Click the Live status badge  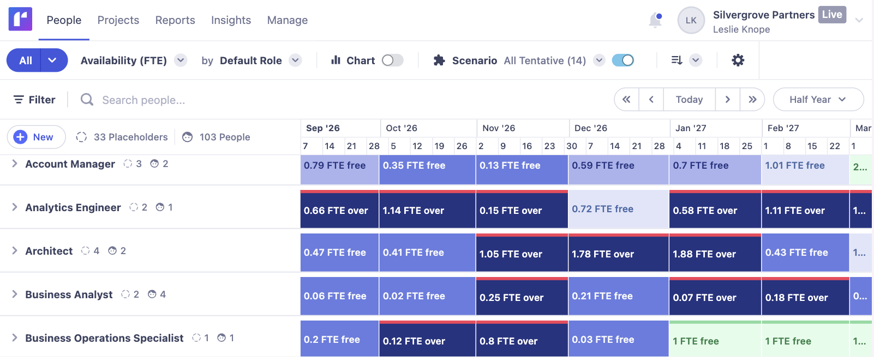pyautogui.click(x=832, y=15)
